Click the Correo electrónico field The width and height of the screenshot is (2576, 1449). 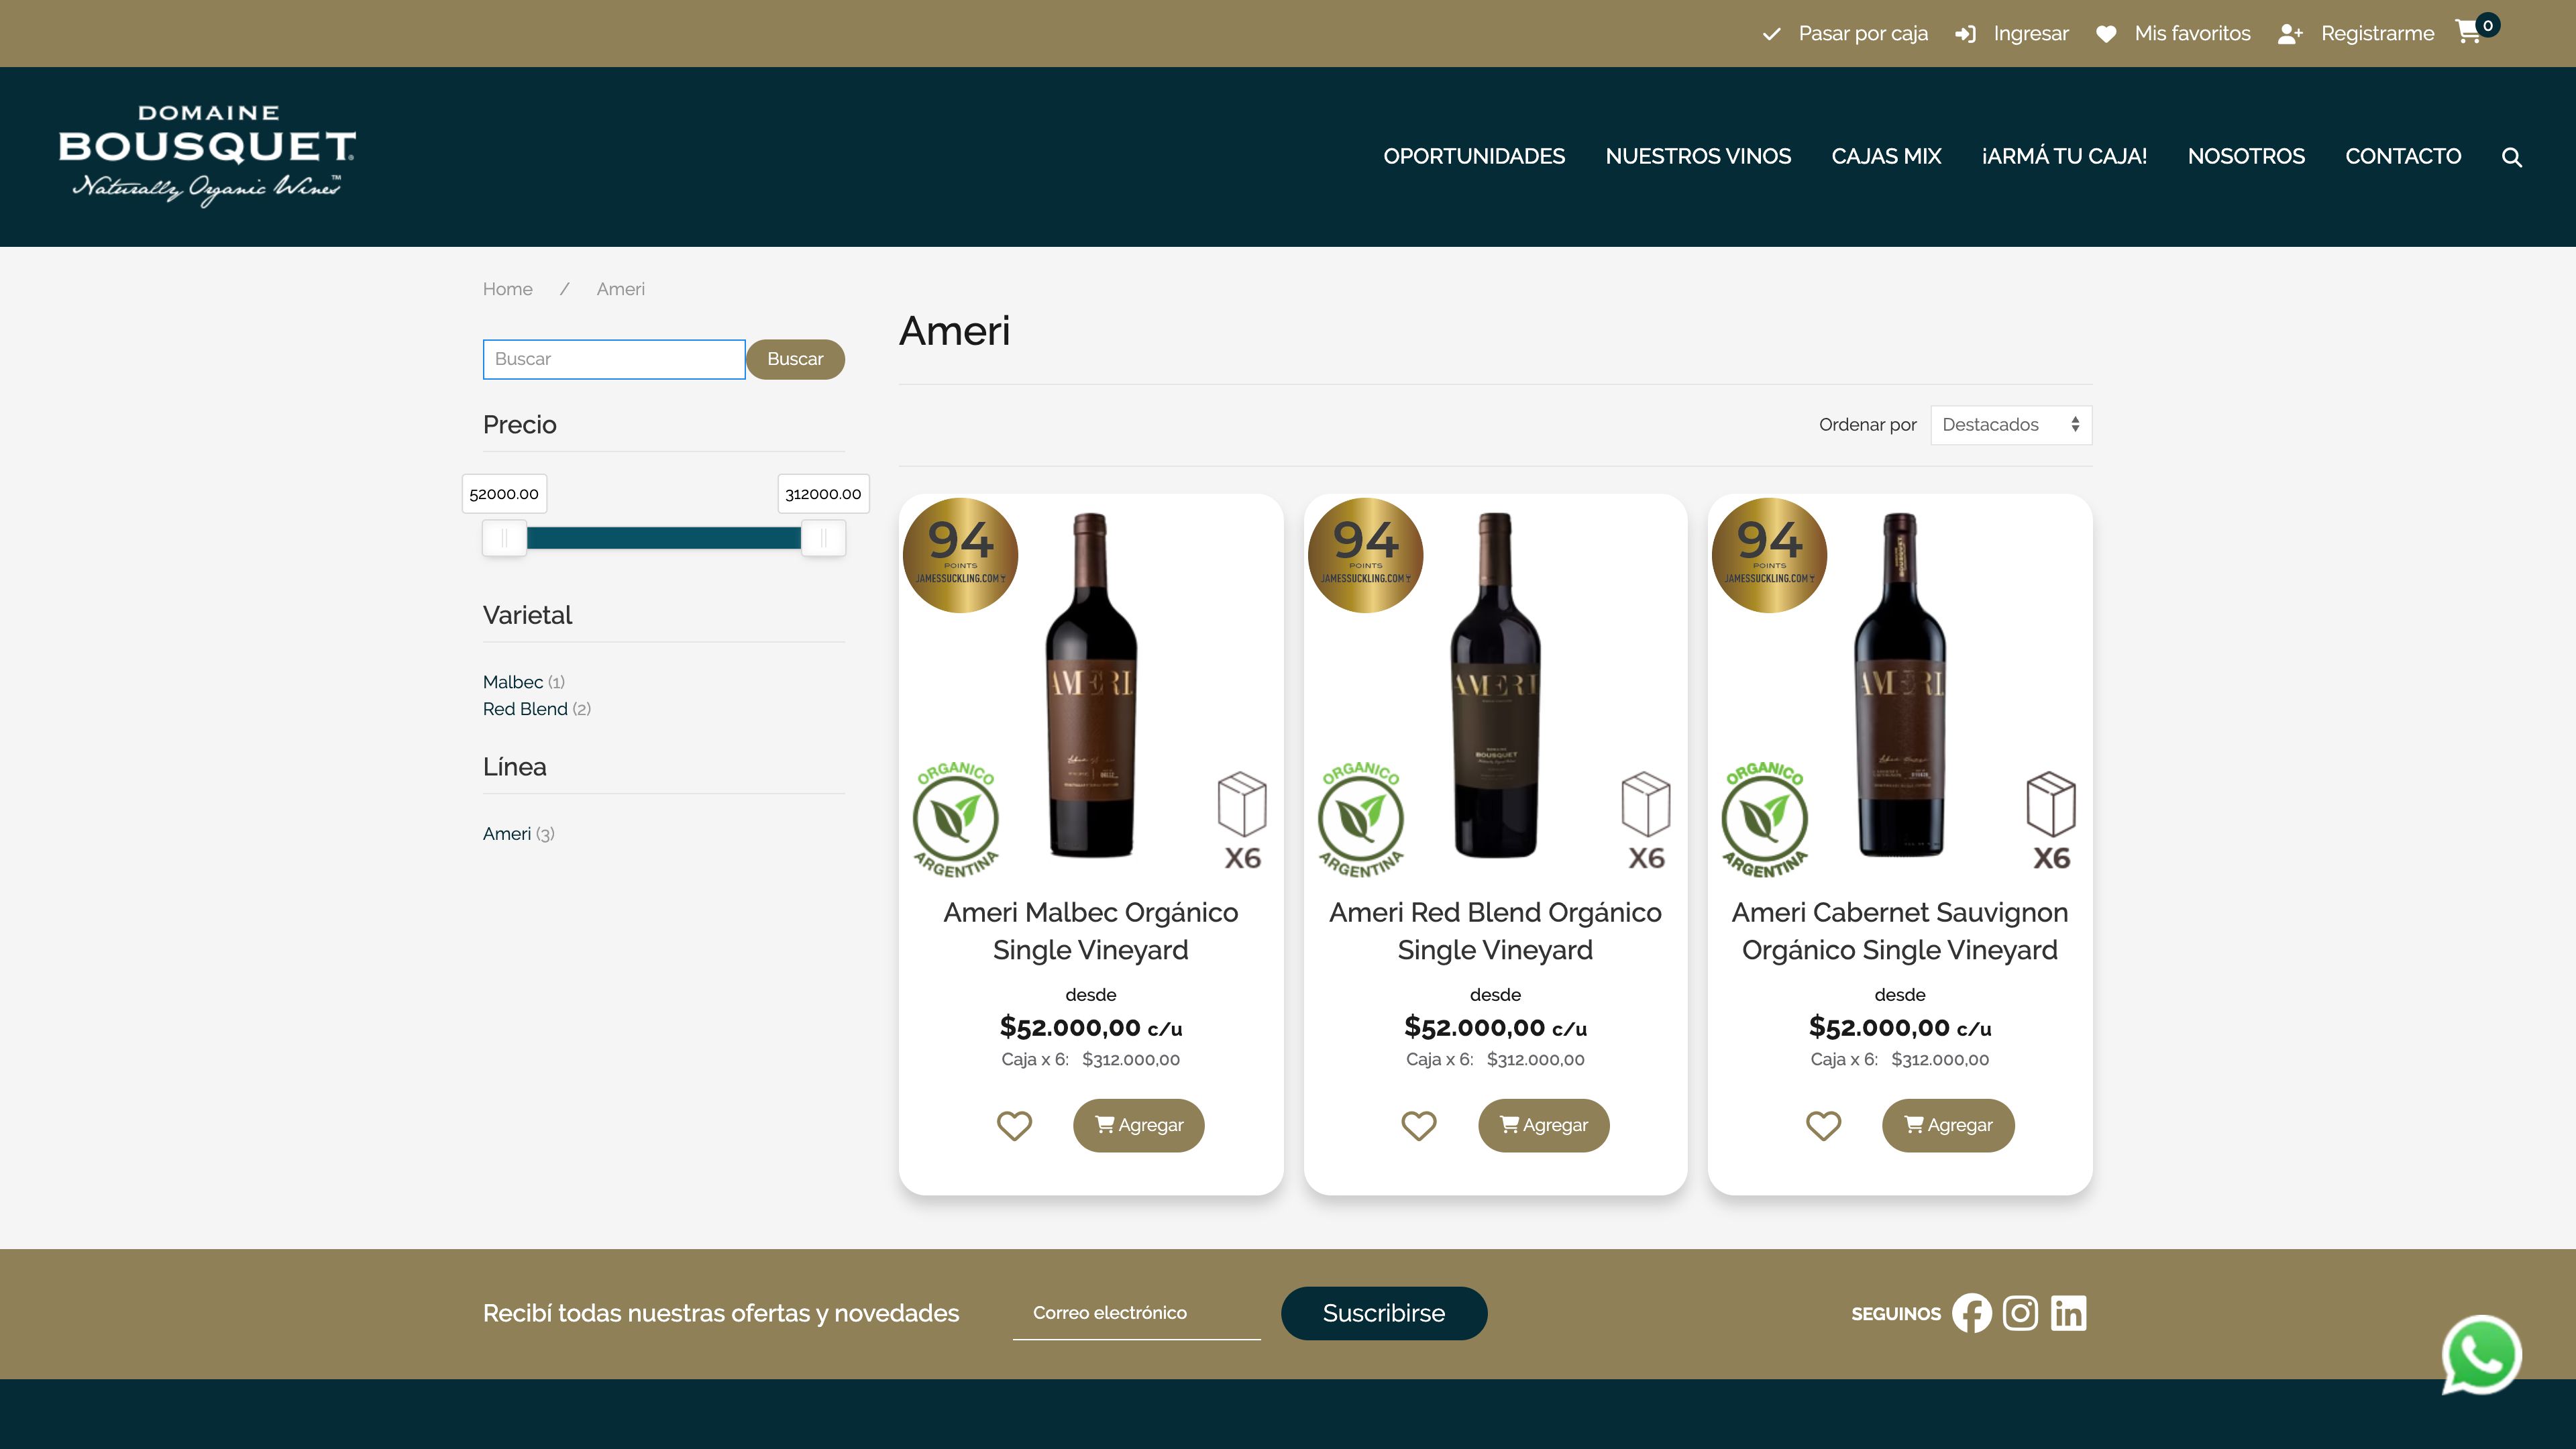click(1136, 1313)
